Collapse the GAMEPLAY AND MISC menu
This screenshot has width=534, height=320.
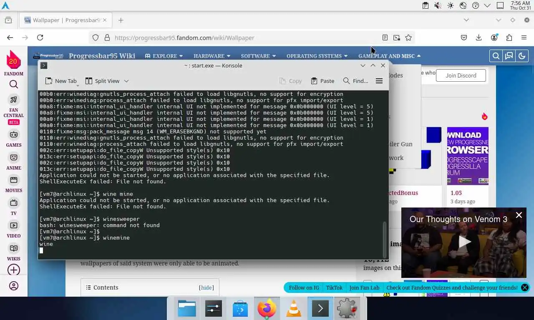click(390, 56)
